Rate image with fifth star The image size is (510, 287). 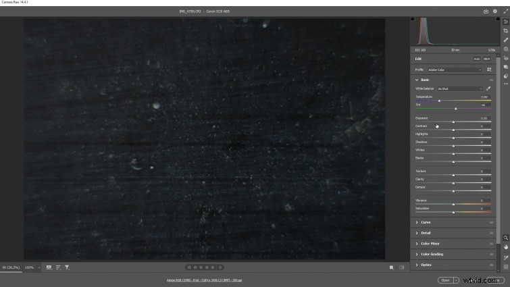[x=213, y=267]
